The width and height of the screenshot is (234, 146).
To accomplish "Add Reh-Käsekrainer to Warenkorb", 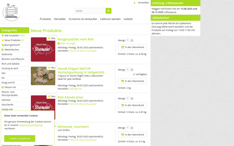I will [132, 106].
